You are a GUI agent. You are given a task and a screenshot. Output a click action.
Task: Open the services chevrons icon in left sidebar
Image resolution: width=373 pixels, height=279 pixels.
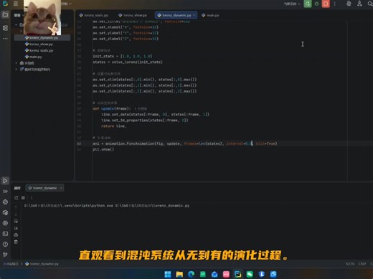tap(5, 191)
